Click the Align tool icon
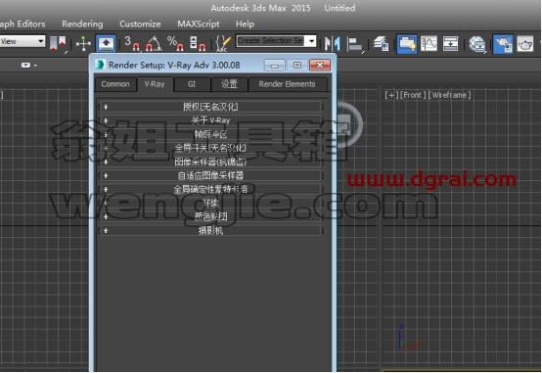Screen dimensions: 542x373 355,44
